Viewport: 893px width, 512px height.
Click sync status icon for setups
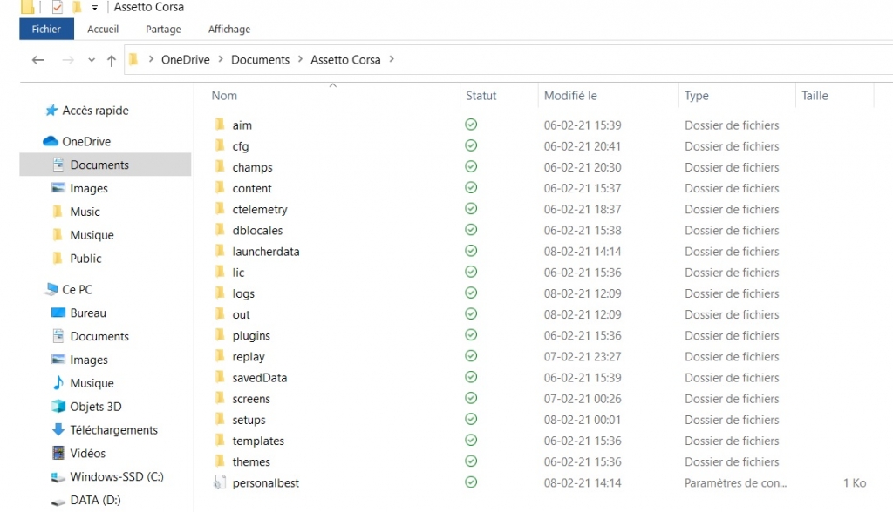pyautogui.click(x=471, y=419)
